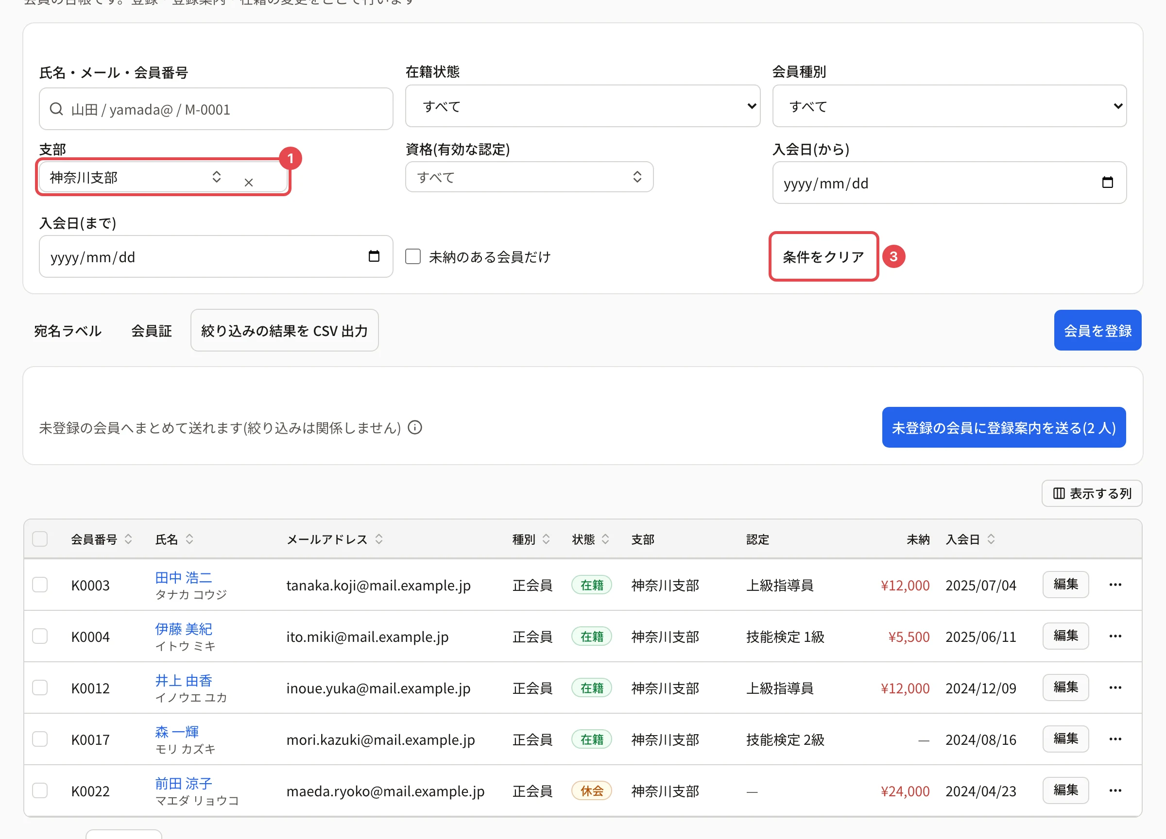The height and width of the screenshot is (839, 1166).
Task: Click email maeda.ryoko@mail.example.jp
Action: click(385, 791)
